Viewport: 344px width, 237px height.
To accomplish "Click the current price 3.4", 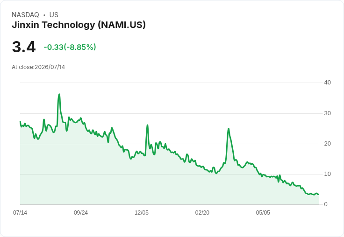I will coord(24,47).
